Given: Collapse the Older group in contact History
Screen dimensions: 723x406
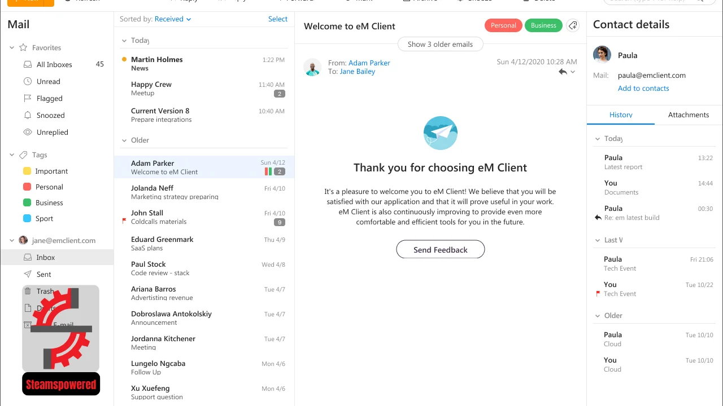Looking at the screenshot, I should tap(598, 316).
